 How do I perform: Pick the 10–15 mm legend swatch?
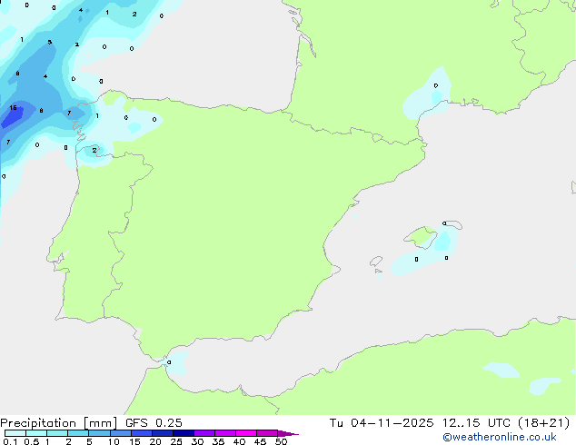pyautogui.click(x=121, y=433)
